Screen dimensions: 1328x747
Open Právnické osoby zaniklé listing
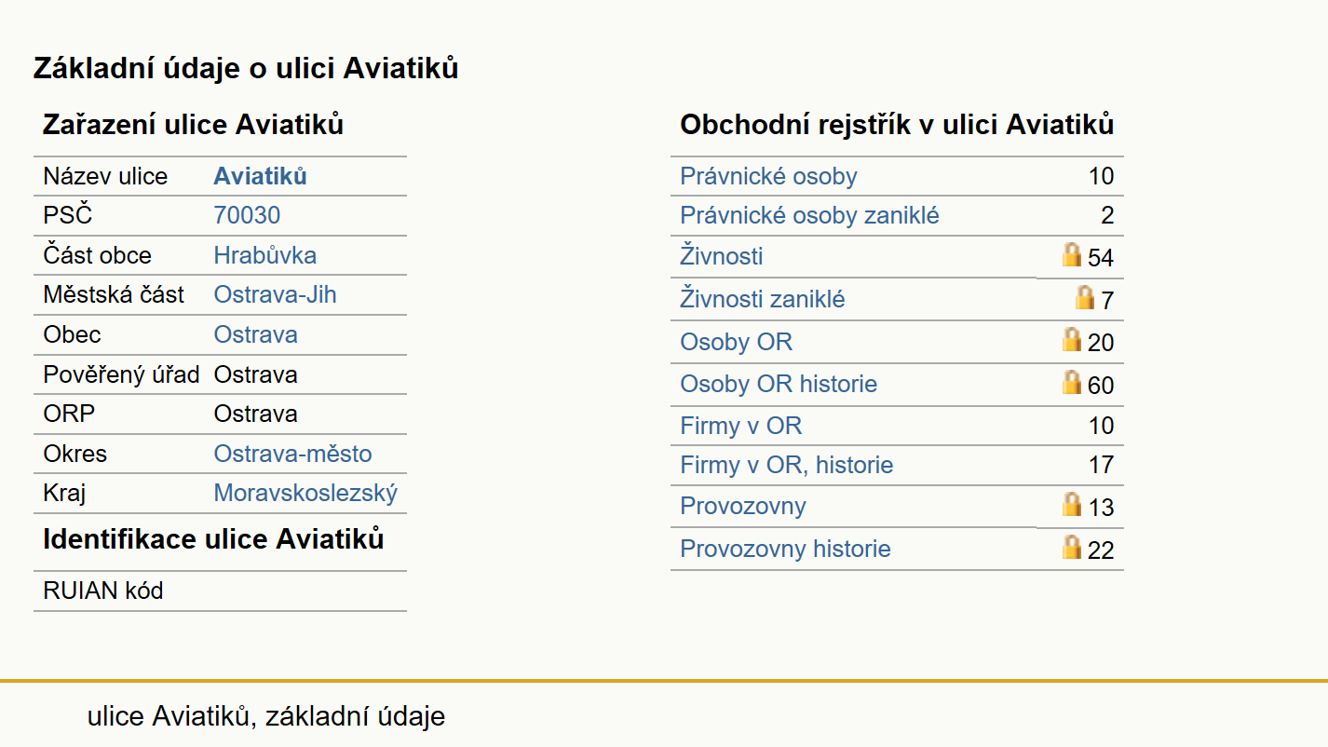pyautogui.click(x=810, y=215)
